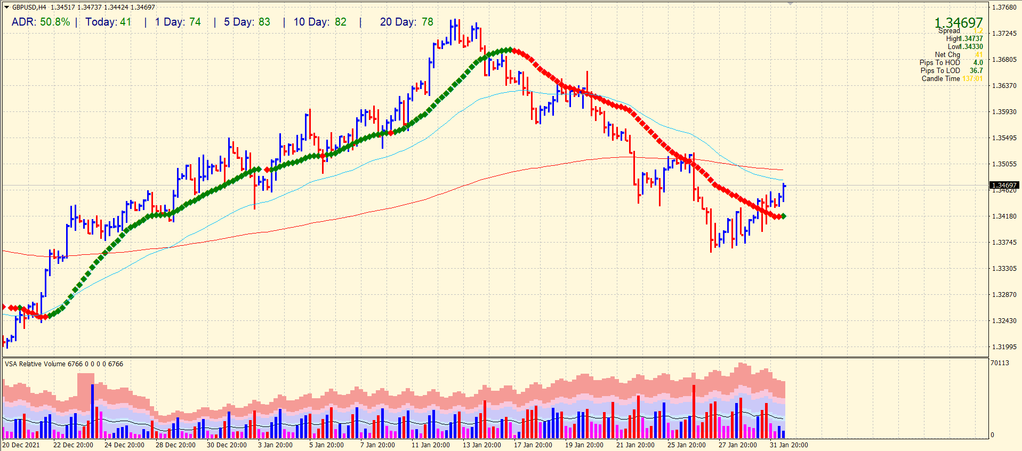This screenshot has width=1022, height=451.
Task: Click the GBPUSD,H4 chart title
Action: (29, 7)
